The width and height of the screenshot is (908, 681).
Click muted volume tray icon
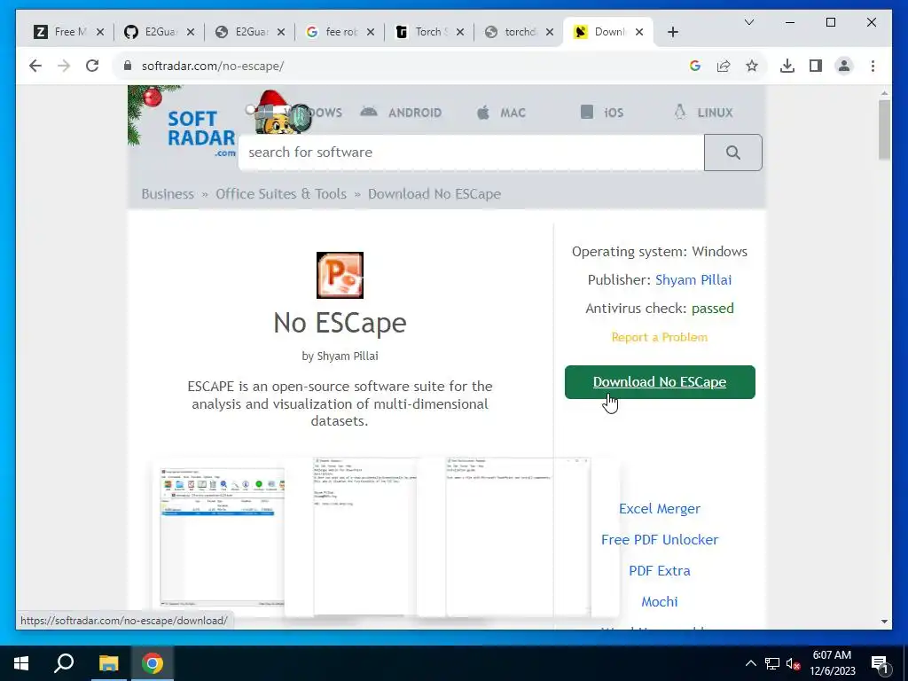click(794, 663)
